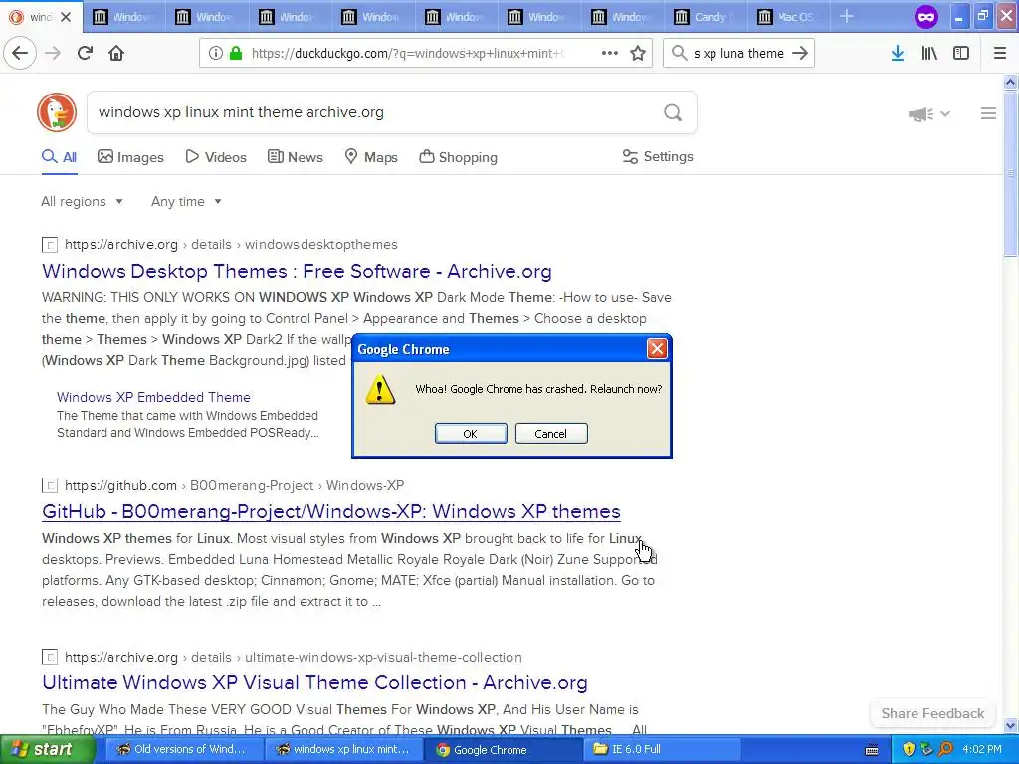Click the archive.org windowsdesktopthemes URL breadcrumb

(x=231, y=245)
